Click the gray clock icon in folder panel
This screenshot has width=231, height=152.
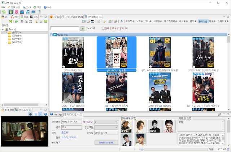pyautogui.click(x=22, y=22)
